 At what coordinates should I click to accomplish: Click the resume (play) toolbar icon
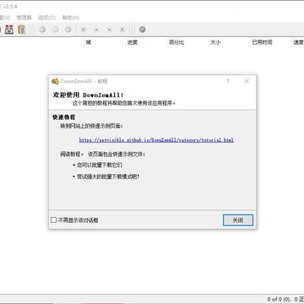click(42, 30)
